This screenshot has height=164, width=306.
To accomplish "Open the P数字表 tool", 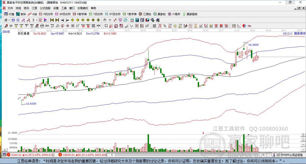I will 80,14.
